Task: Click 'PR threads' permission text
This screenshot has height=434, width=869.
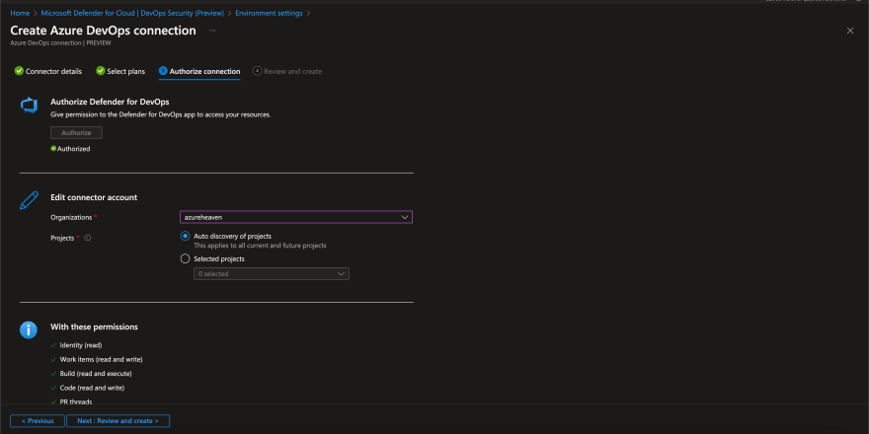Action: [x=76, y=401]
